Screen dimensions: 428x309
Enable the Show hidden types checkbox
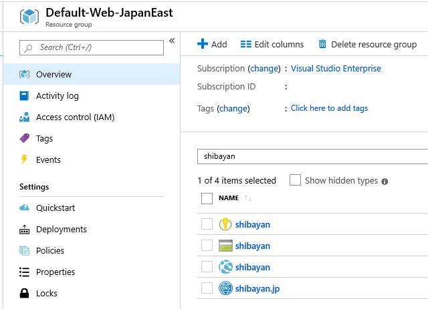point(295,180)
